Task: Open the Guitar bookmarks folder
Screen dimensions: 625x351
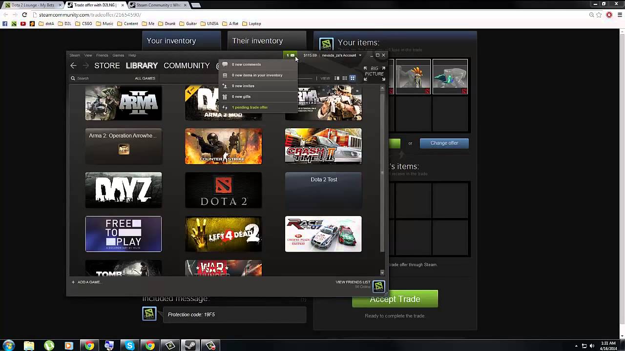Action: (188, 23)
